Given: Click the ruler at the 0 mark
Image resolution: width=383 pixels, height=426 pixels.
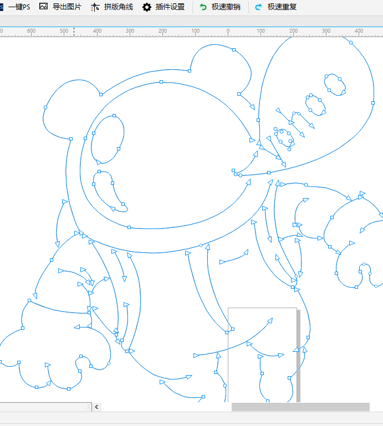Looking at the screenshot, I should pyautogui.click(x=228, y=32).
